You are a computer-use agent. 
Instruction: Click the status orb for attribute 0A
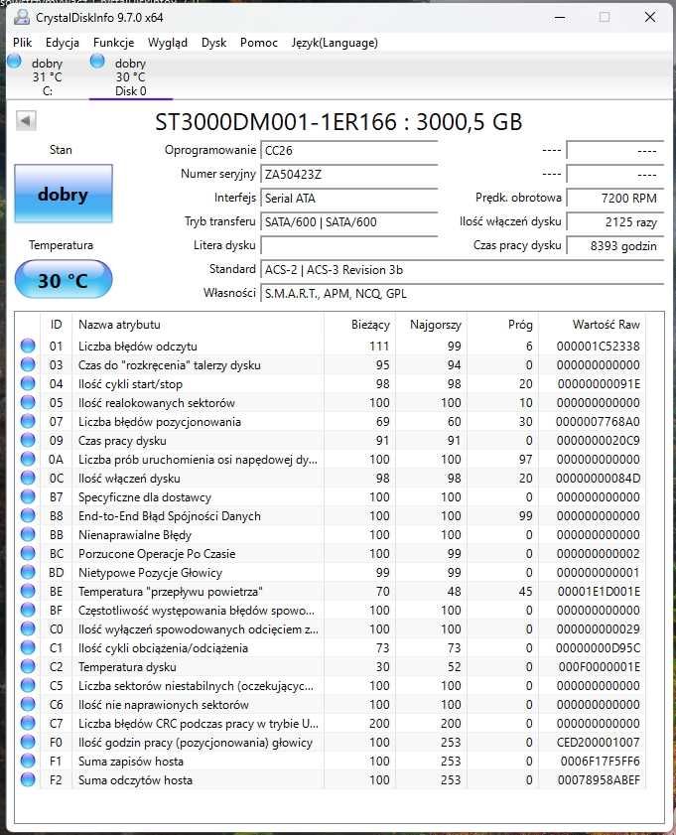[28, 459]
